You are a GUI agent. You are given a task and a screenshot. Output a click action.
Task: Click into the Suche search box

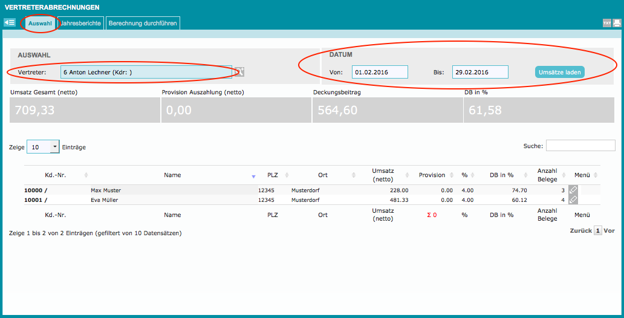point(580,146)
